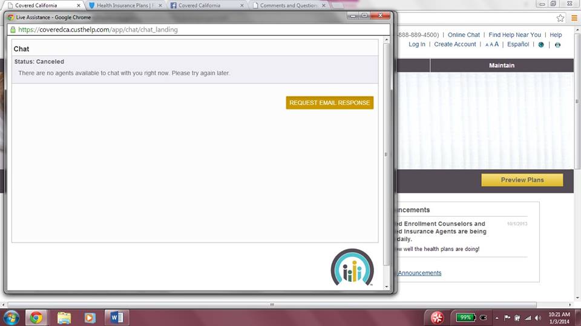Click the Action Center flag tray icon
Image resolution: width=581 pixels, height=326 pixels.
pyautogui.click(x=507, y=318)
